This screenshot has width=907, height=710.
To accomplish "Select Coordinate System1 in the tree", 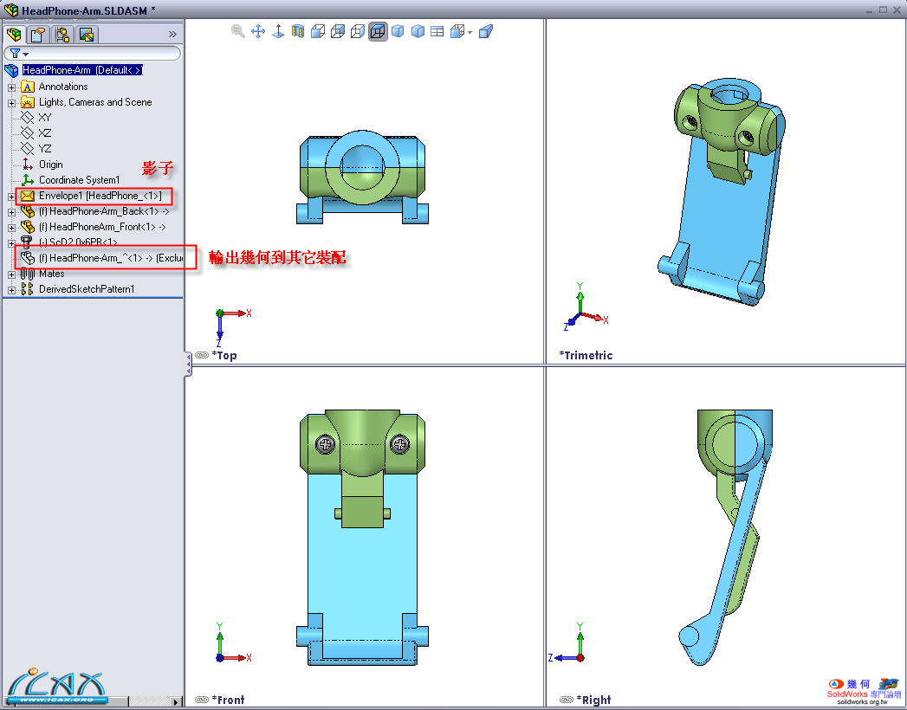I will tap(79, 180).
